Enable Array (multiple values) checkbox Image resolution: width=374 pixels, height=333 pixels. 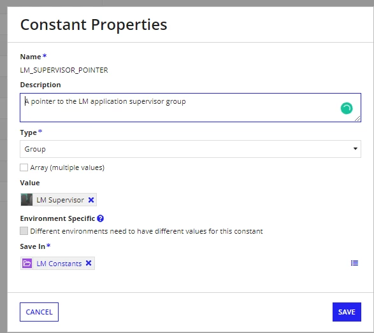click(x=24, y=167)
